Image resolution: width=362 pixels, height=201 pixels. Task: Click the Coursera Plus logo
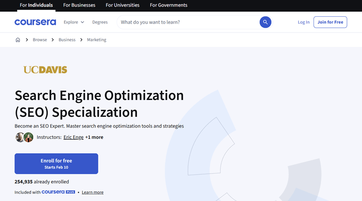pos(58,192)
